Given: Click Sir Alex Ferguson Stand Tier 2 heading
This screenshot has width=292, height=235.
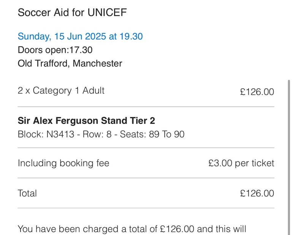Looking at the screenshot, I should [86, 121].
